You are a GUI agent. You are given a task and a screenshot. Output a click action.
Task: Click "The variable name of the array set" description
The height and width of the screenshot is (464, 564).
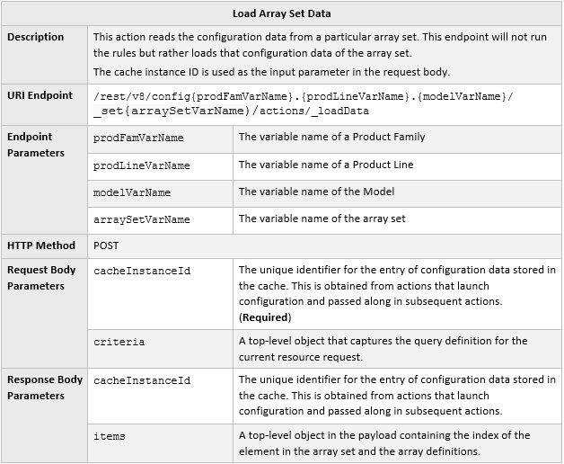322,219
